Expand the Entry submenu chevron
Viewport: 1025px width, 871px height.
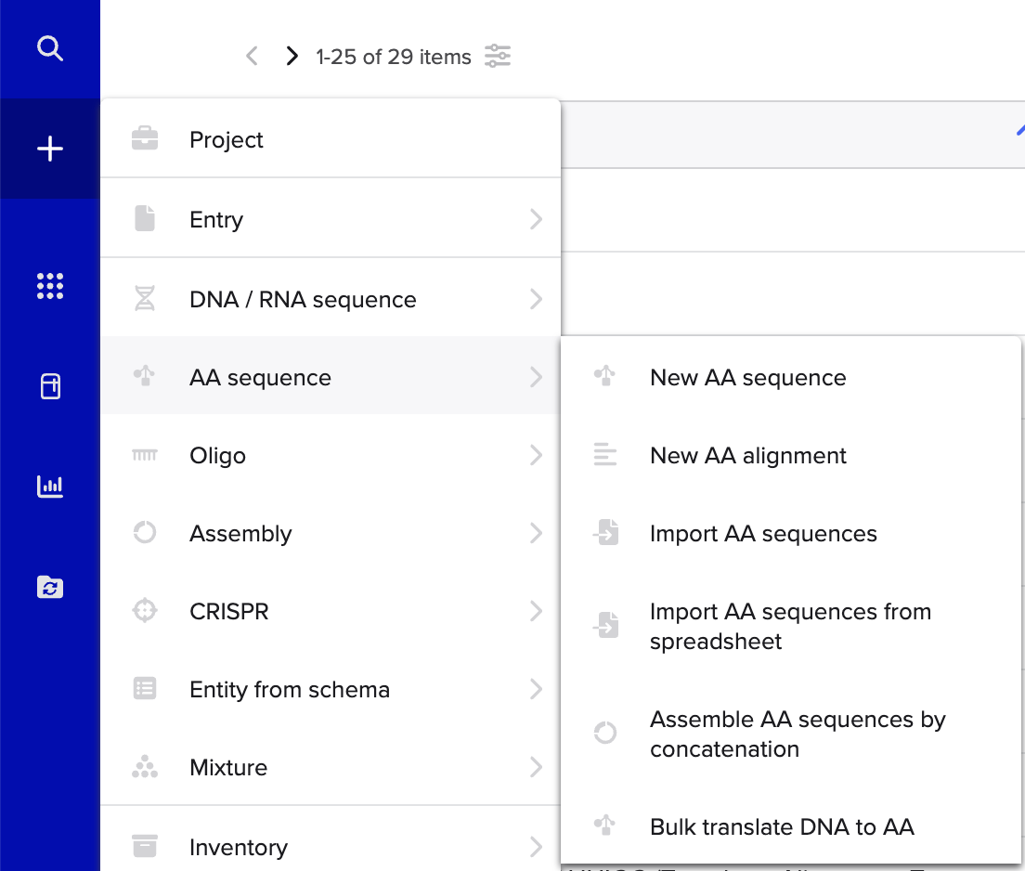536,219
